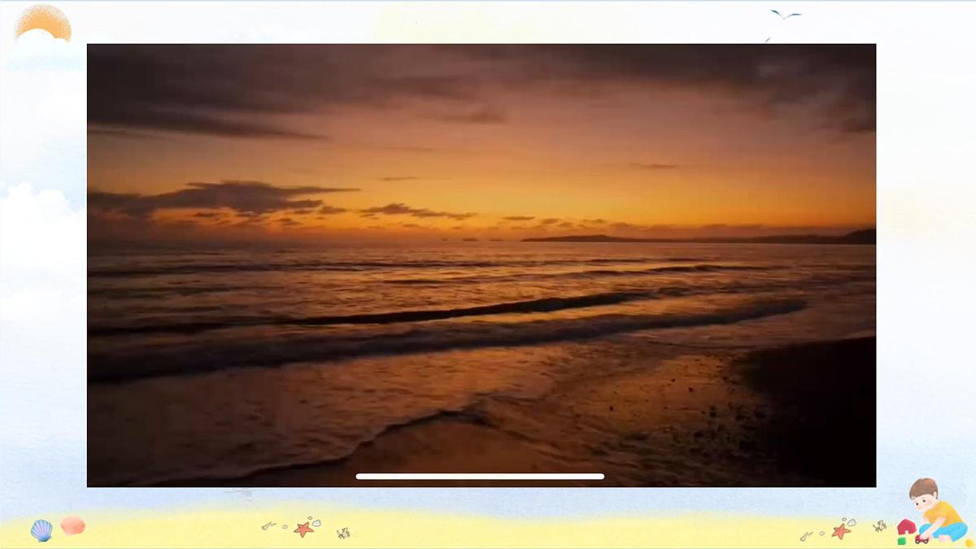
Task: Click the starfish nearest the boy
Action: [841, 530]
